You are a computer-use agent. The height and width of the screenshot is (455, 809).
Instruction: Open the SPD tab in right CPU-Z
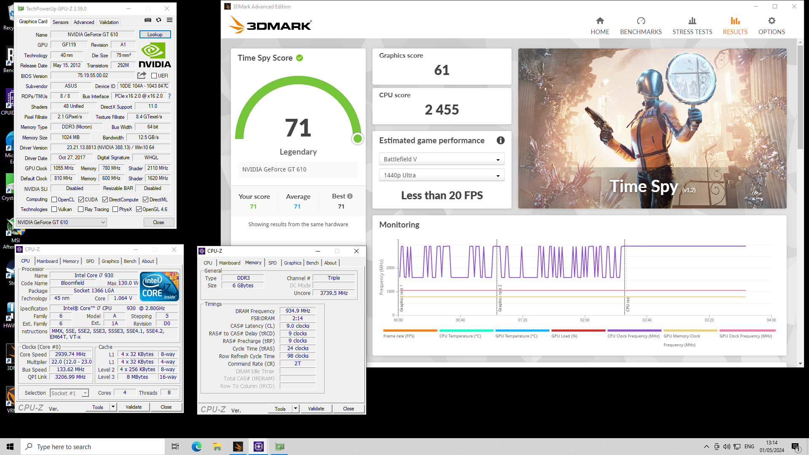coord(273,263)
